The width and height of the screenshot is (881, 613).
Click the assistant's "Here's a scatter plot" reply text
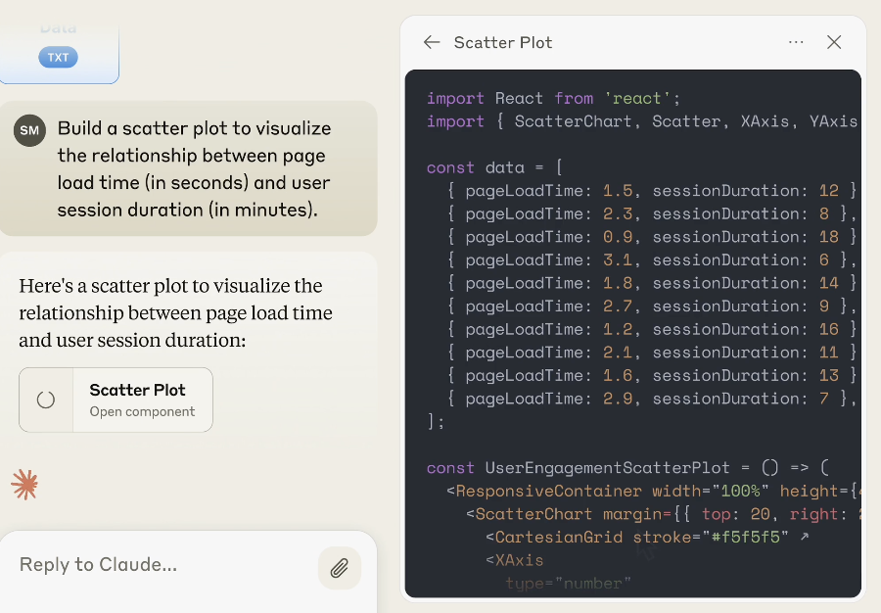point(176,313)
